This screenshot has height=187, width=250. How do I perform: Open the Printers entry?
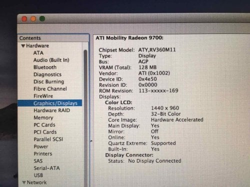click(x=43, y=154)
